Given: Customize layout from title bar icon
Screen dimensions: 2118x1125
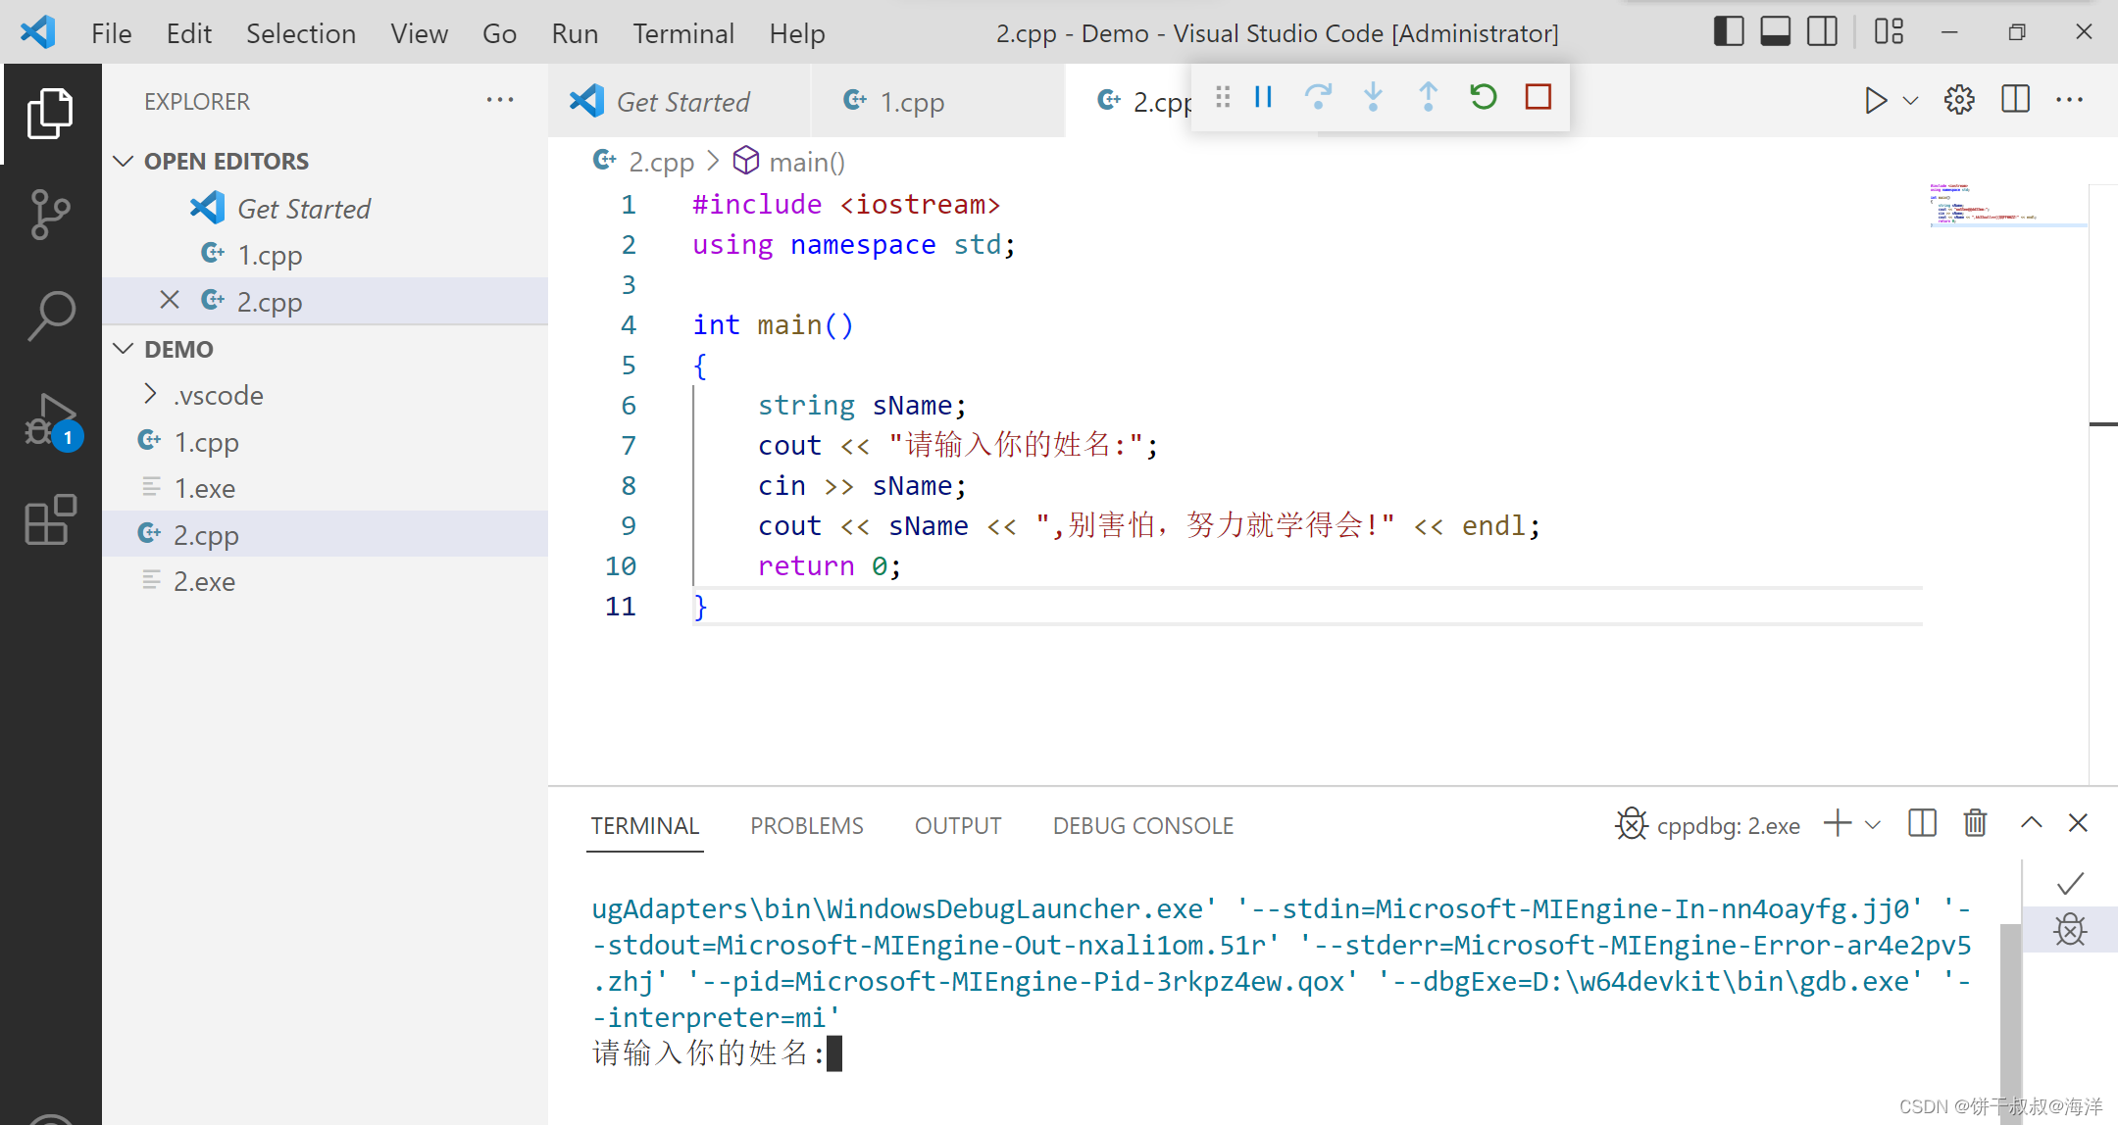Looking at the screenshot, I should (x=1889, y=32).
